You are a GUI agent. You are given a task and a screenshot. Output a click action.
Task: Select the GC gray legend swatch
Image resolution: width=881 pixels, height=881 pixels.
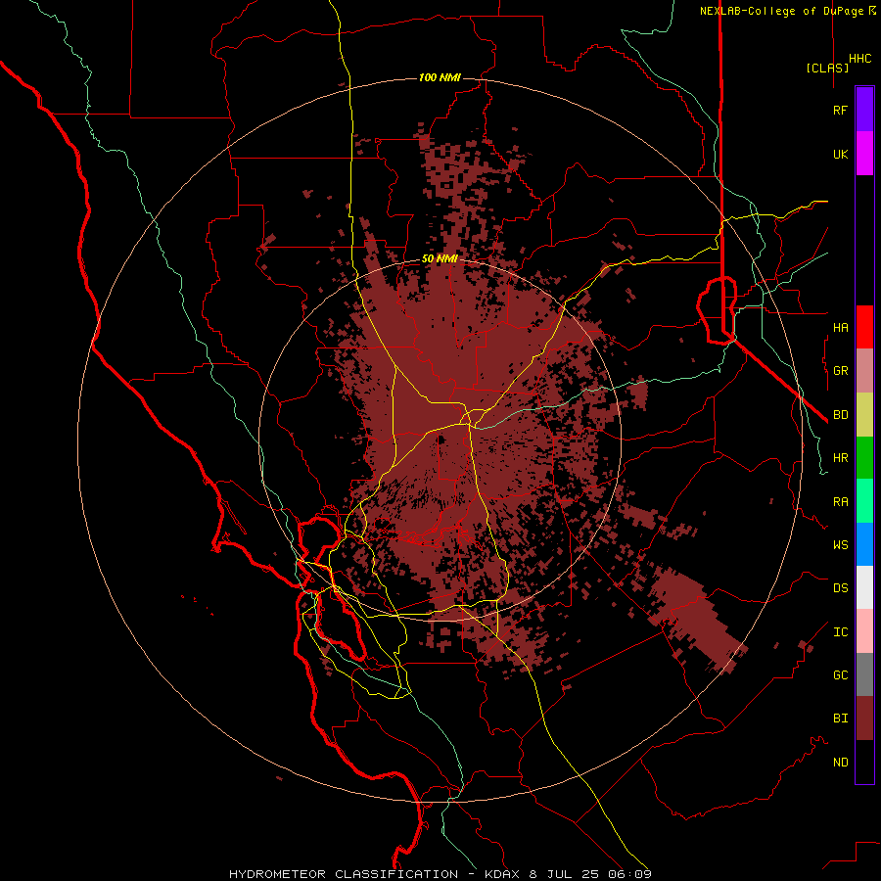coord(864,674)
